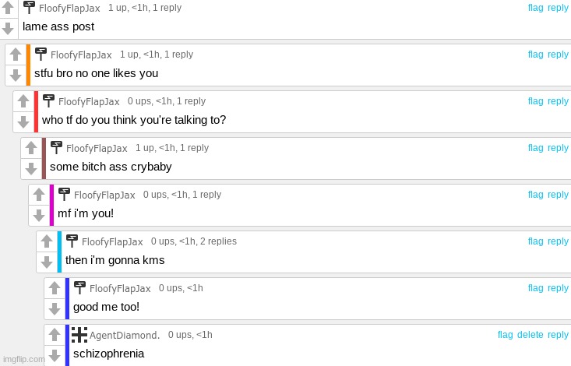Upvote the 'who tf do you think' comment
Viewport: 571px width, 366px height.
23,101
